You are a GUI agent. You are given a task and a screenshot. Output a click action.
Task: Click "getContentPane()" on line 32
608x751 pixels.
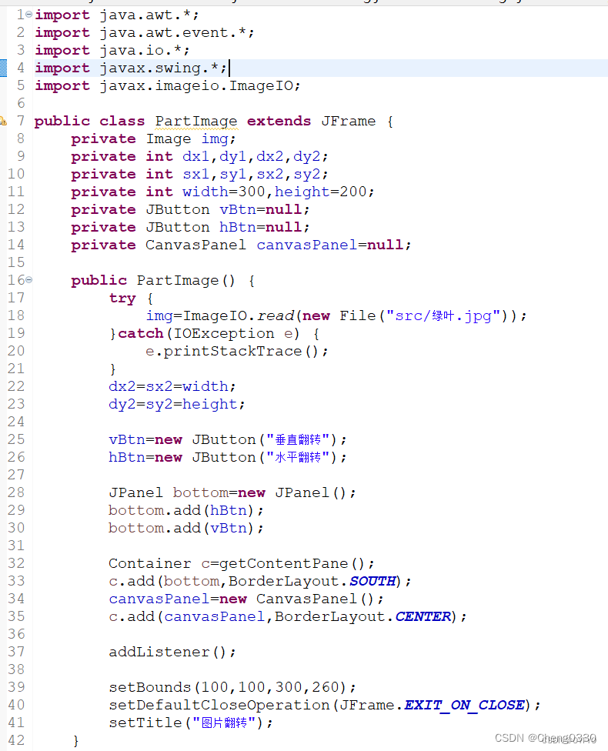tap(292, 564)
